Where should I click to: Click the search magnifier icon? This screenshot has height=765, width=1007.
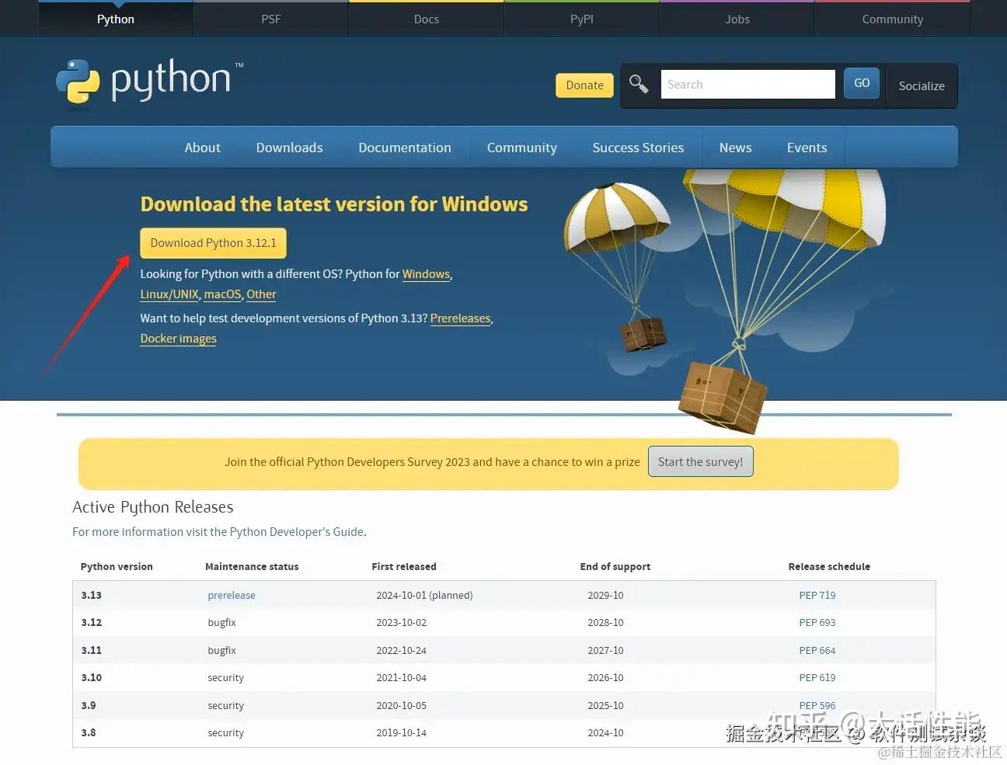639,84
